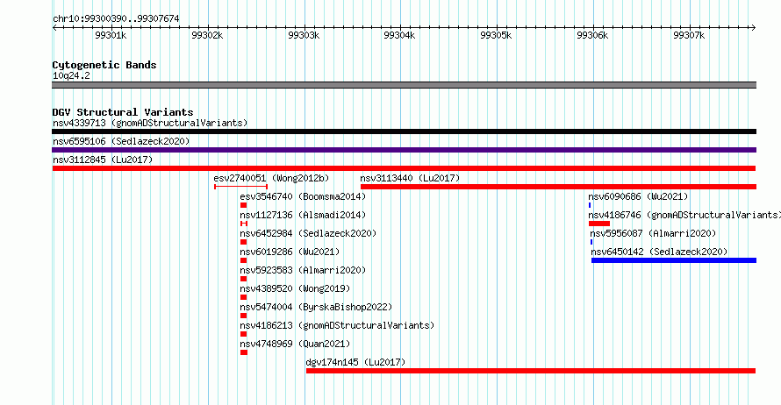Image resolution: width=781 pixels, height=405 pixels.
Task: Click the 99301k ruler tick label
Action: pyautogui.click(x=111, y=35)
